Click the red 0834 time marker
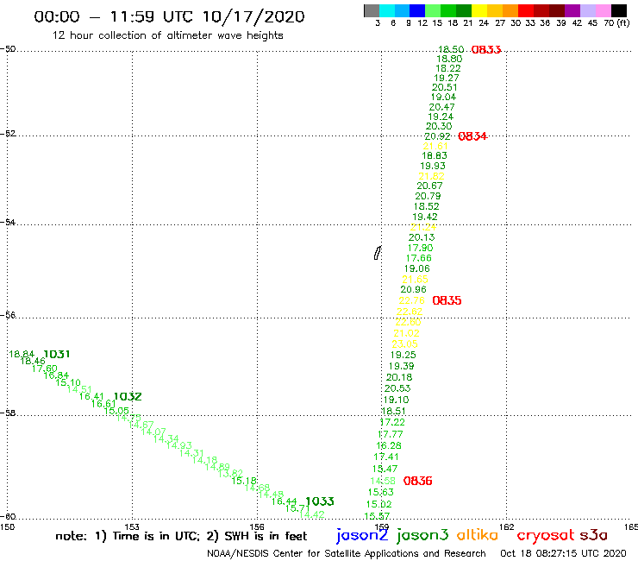The image size is (638, 561). pos(472,136)
